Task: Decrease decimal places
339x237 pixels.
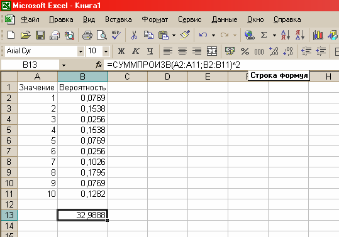Action: [288, 51]
